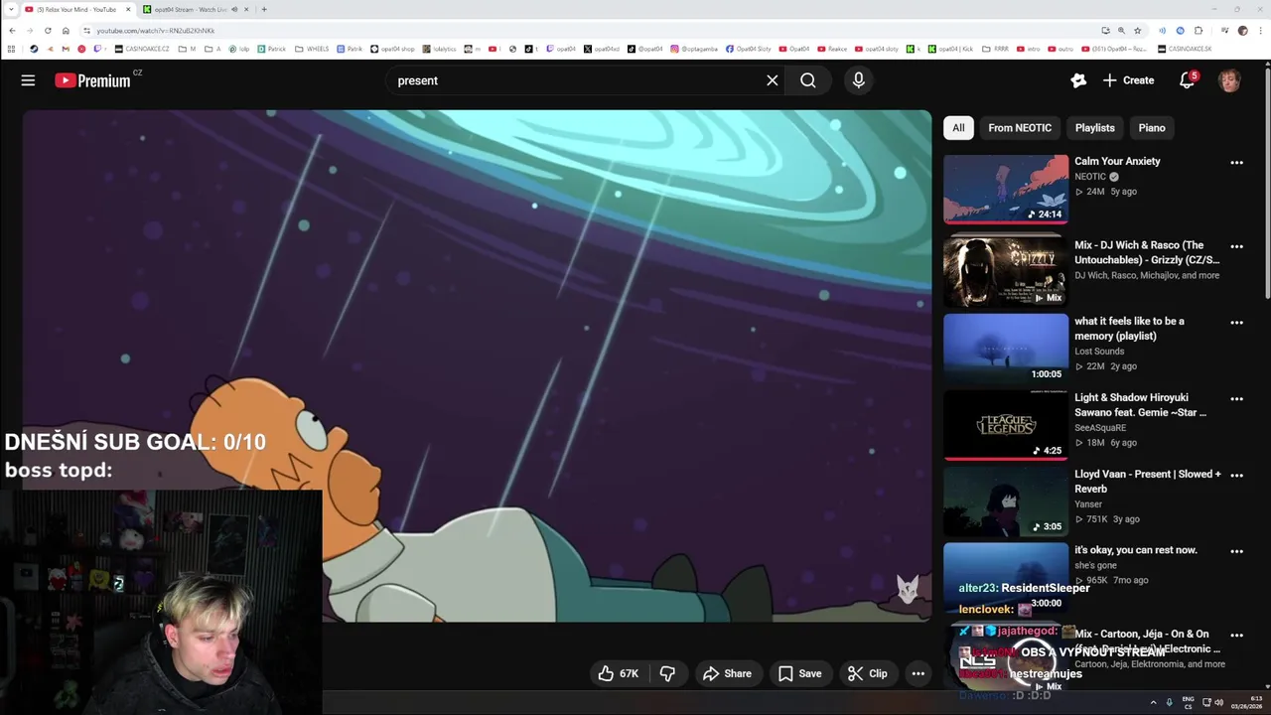
Task: Open the NEOTIC channel name
Action: pyautogui.click(x=1090, y=177)
